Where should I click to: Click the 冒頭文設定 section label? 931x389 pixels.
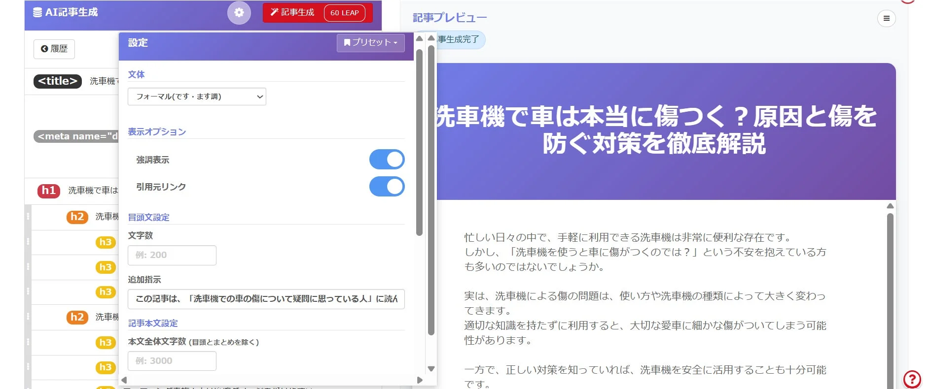(x=148, y=218)
